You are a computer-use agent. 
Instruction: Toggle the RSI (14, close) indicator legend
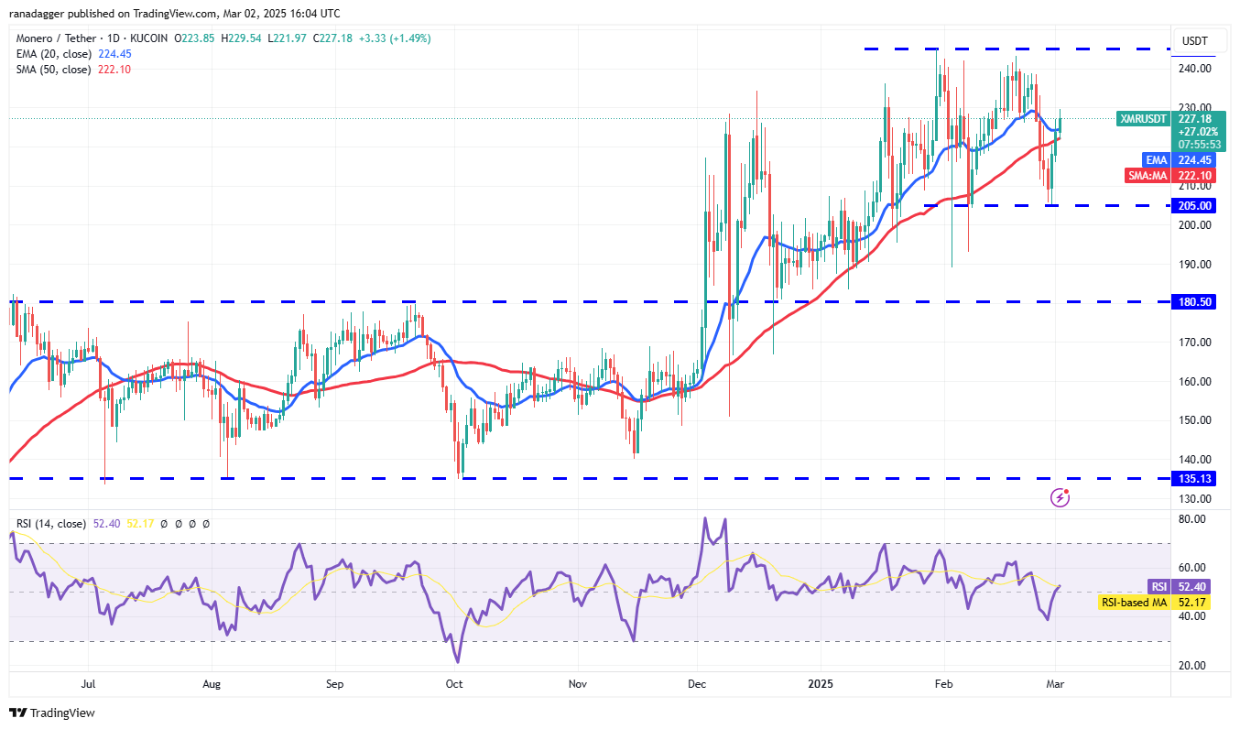click(x=50, y=523)
